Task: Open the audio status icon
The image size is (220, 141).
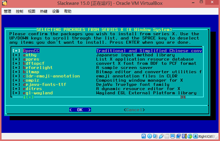Action: 155,136
